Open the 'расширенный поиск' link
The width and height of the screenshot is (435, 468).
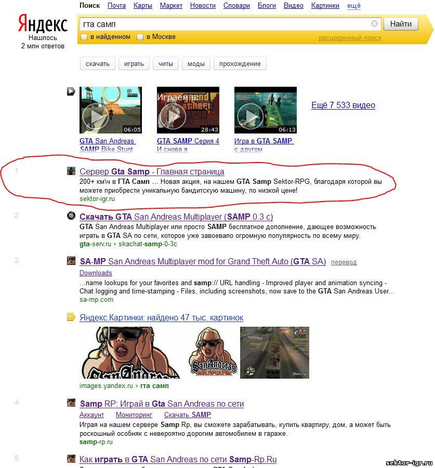350,38
